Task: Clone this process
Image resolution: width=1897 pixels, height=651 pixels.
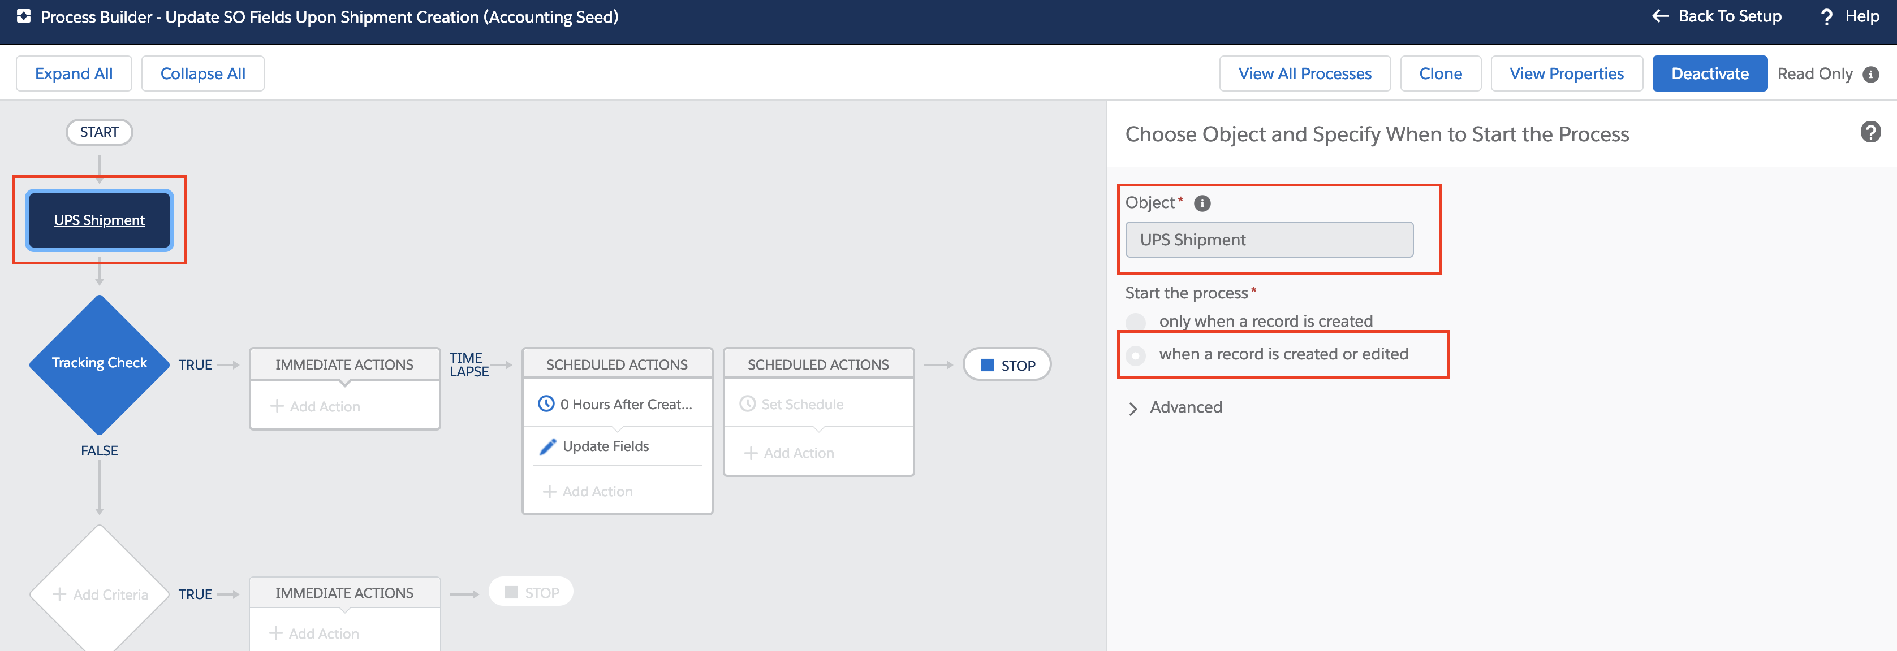Action: [x=1441, y=73]
